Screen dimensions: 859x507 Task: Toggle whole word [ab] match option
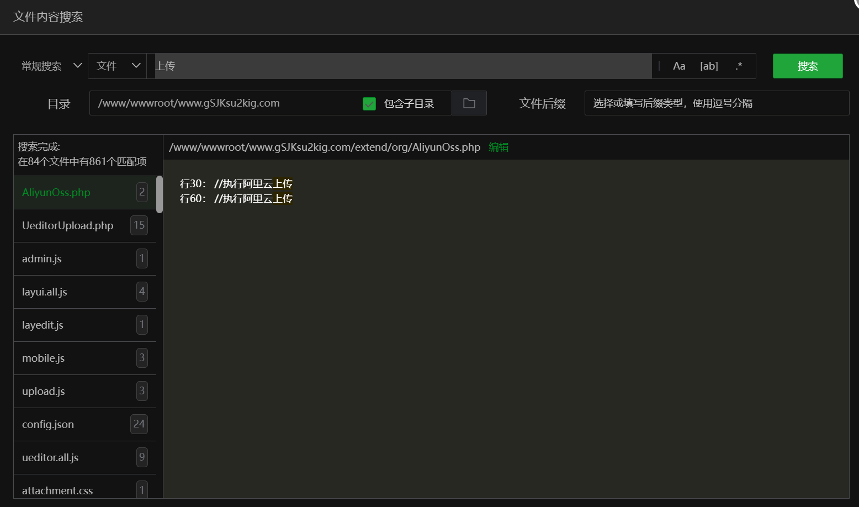pyautogui.click(x=709, y=66)
